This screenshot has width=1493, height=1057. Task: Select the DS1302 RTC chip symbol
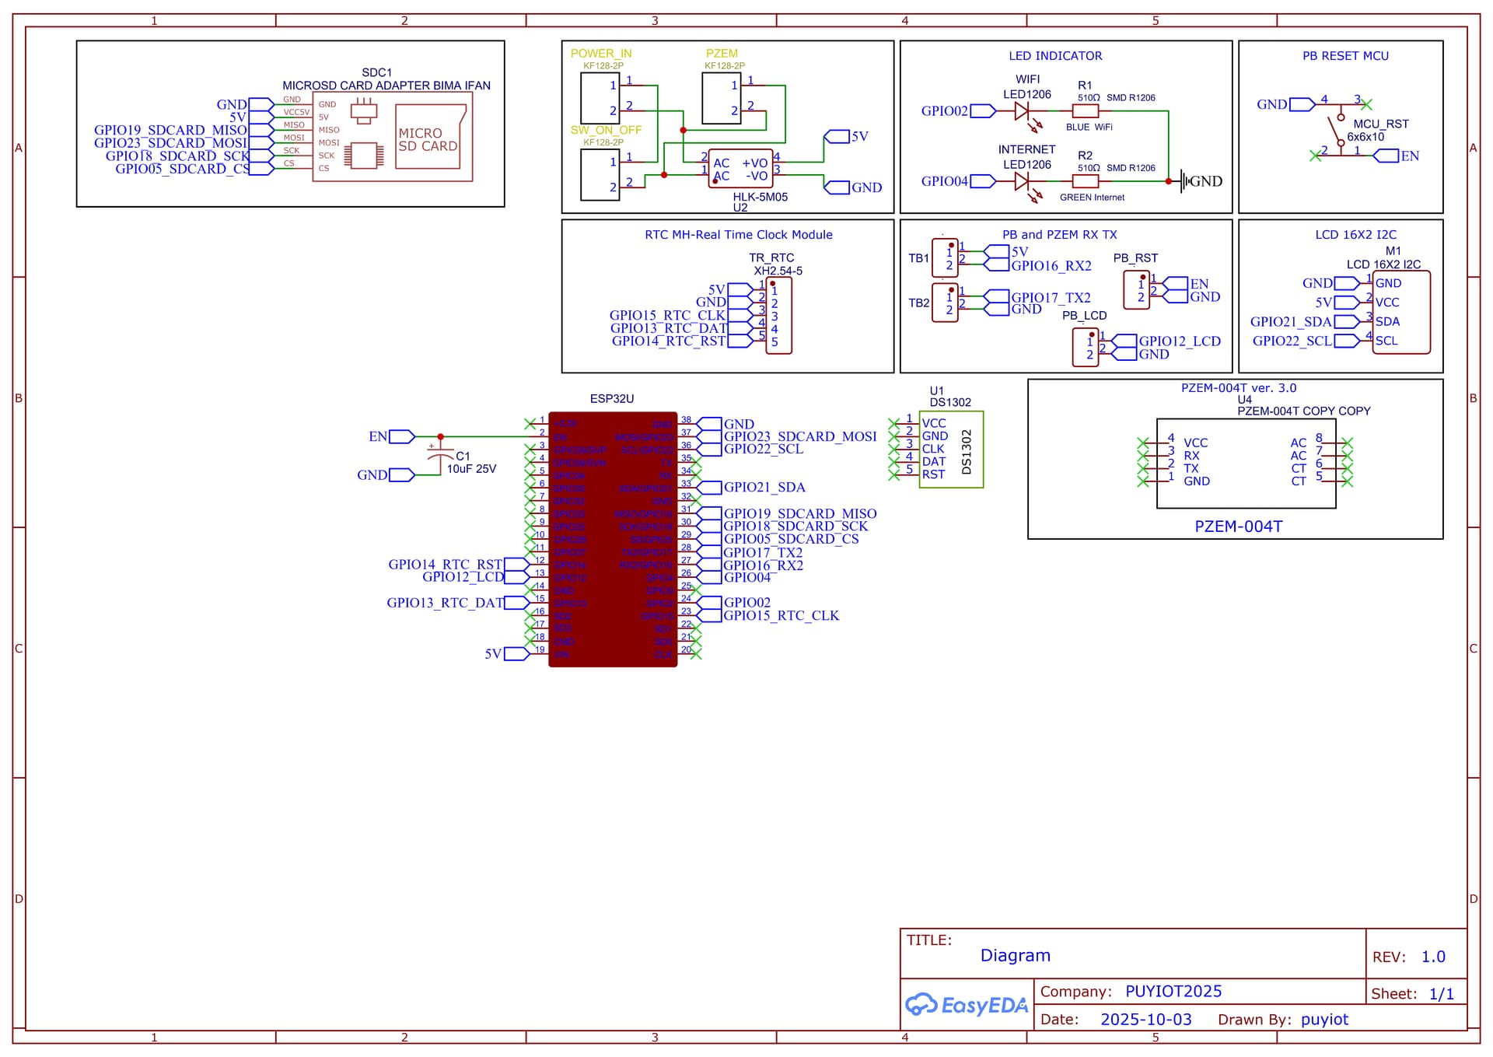pyautogui.click(x=951, y=450)
